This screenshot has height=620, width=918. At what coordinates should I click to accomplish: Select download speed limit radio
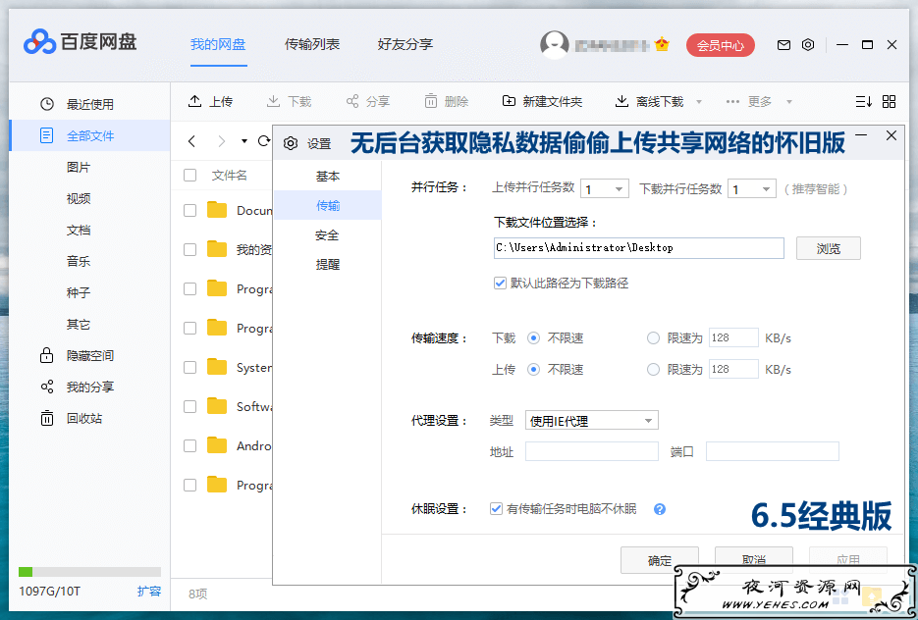click(653, 338)
